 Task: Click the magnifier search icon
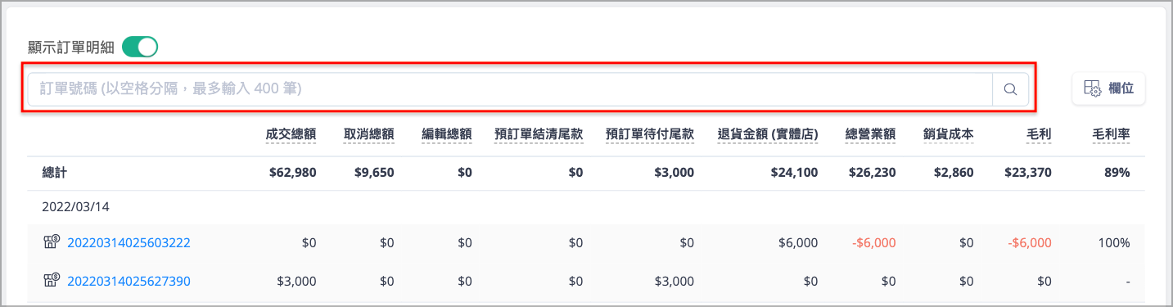(1010, 89)
